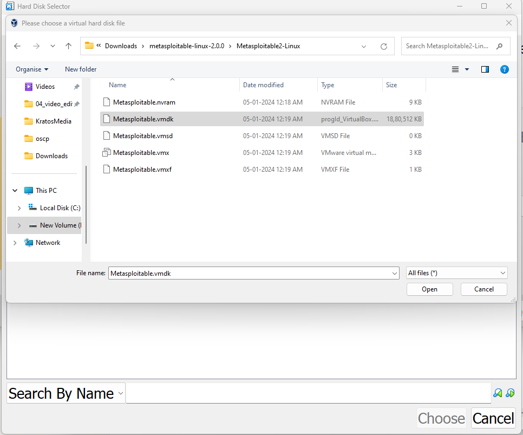Expand the Network tree node
523x435 pixels.
[15, 243]
